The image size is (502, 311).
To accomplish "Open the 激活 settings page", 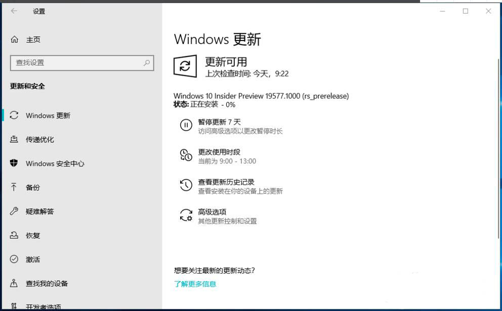I will point(33,259).
